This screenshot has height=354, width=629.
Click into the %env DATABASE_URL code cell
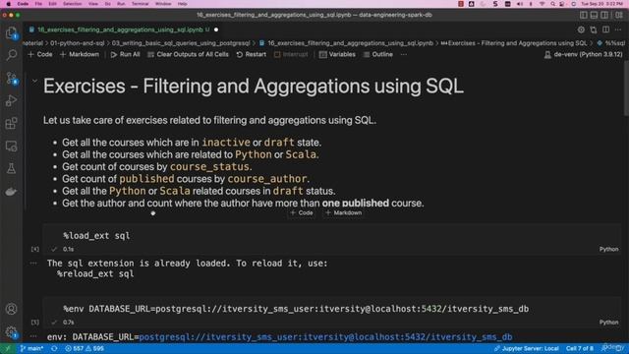coord(332,309)
